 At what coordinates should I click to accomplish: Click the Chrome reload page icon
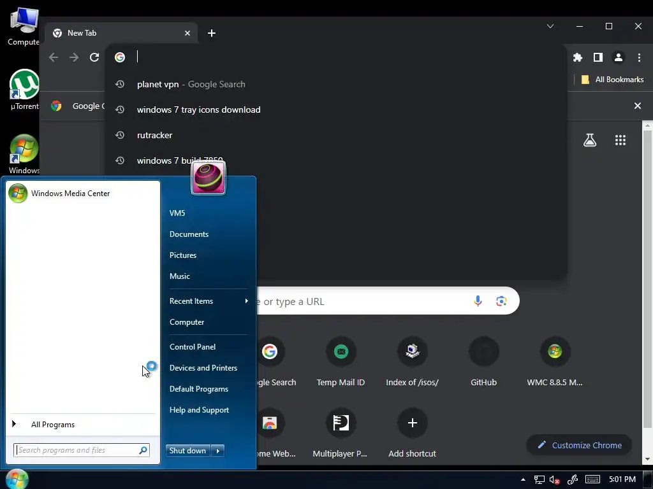click(94, 57)
